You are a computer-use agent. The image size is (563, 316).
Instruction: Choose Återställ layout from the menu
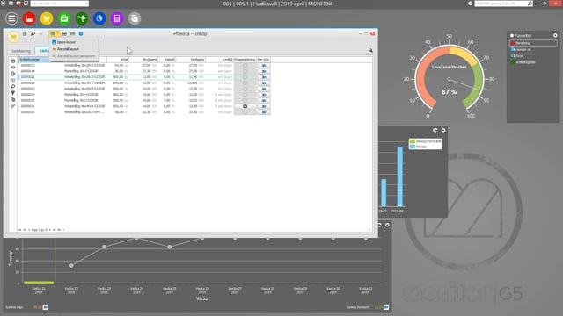pos(68,49)
